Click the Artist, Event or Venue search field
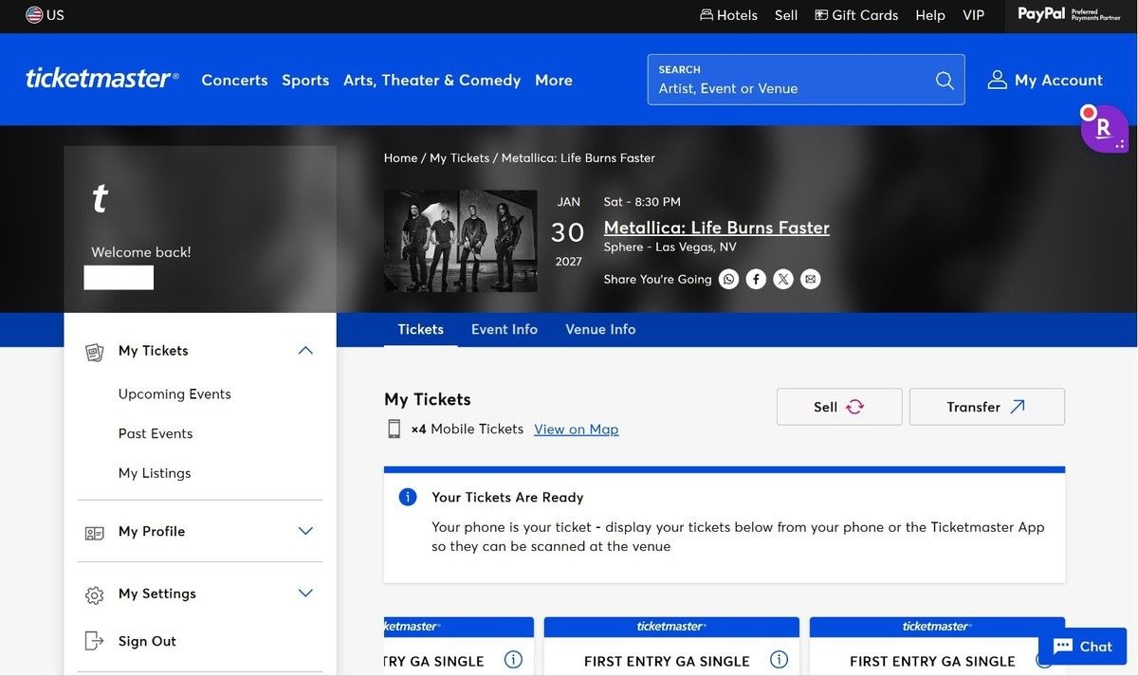 pos(792,88)
